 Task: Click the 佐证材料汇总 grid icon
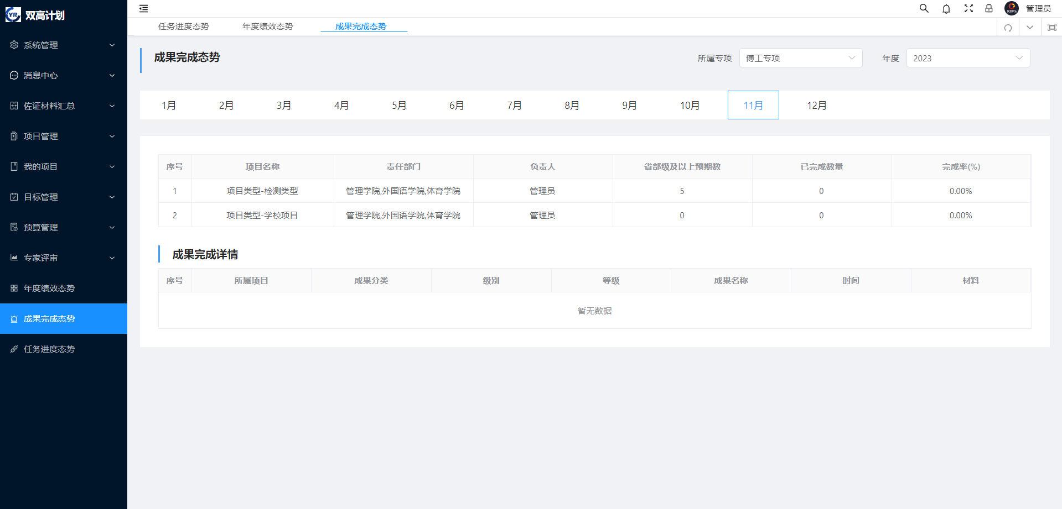pyautogui.click(x=14, y=106)
